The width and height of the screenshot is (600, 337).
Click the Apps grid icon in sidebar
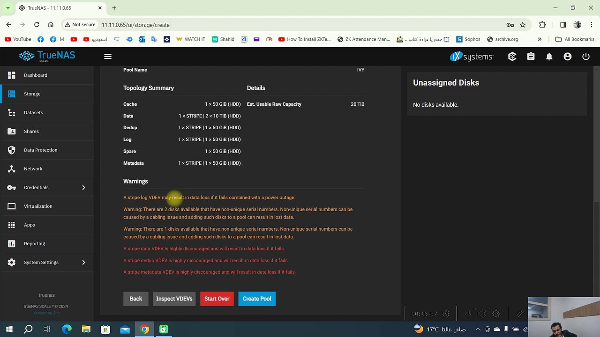pyautogui.click(x=12, y=225)
